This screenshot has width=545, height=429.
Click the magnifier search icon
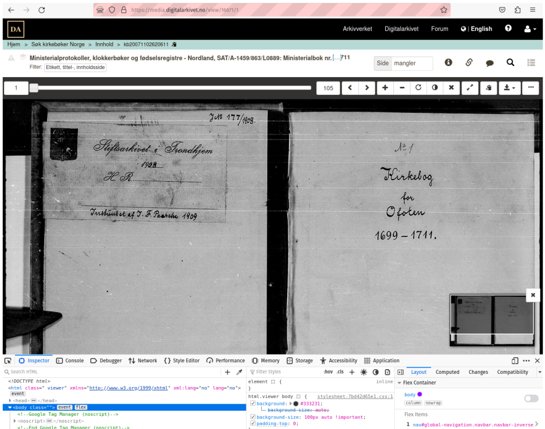[x=510, y=63]
